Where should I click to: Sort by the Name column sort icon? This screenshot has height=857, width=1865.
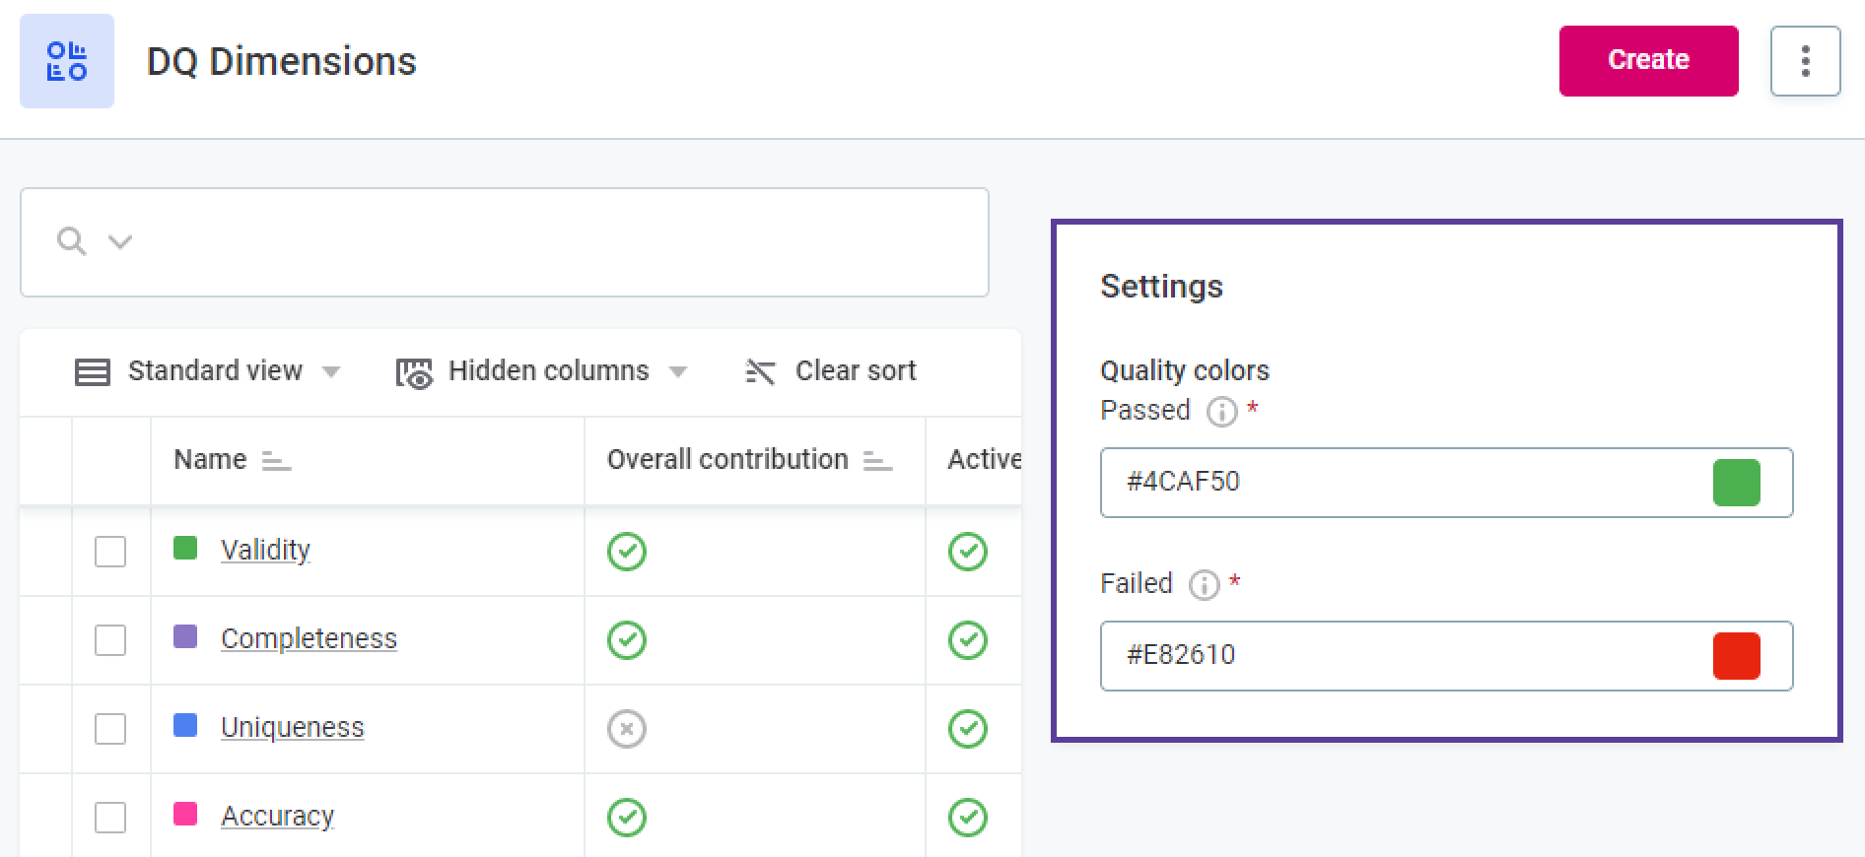[276, 460]
